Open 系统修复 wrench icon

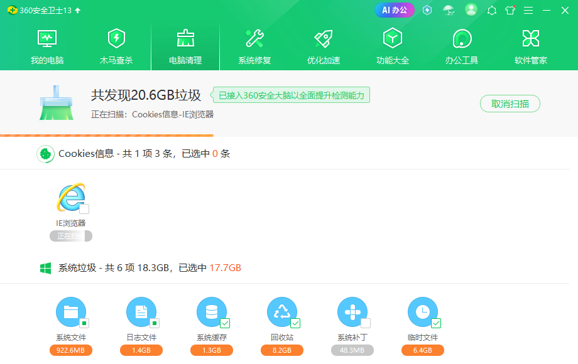tap(254, 39)
